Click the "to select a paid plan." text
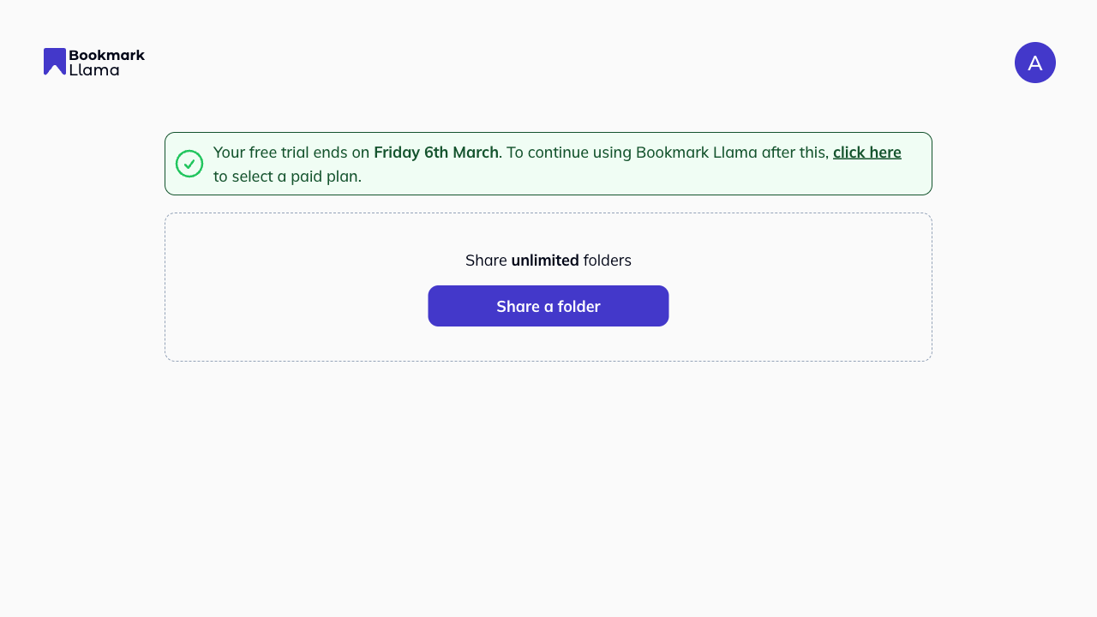This screenshot has width=1097, height=617. pyautogui.click(x=287, y=177)
